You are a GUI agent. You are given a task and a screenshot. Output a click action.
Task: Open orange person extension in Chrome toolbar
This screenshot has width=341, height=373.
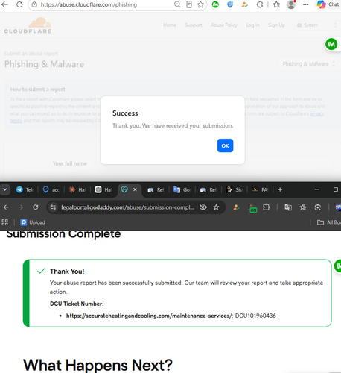pyautogui.click(x=236, y=207)
